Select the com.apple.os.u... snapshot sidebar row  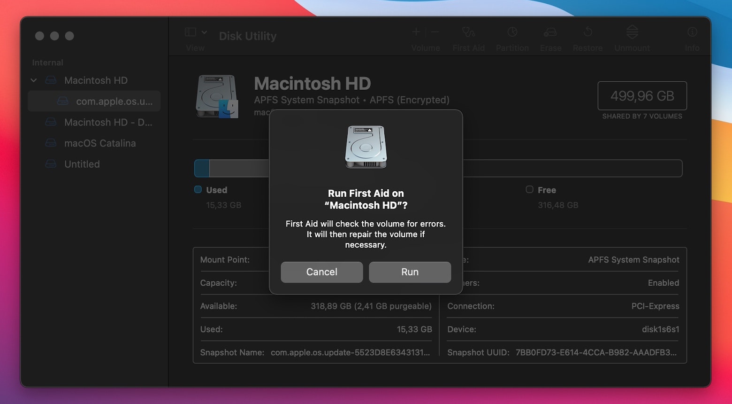point(94,101)
